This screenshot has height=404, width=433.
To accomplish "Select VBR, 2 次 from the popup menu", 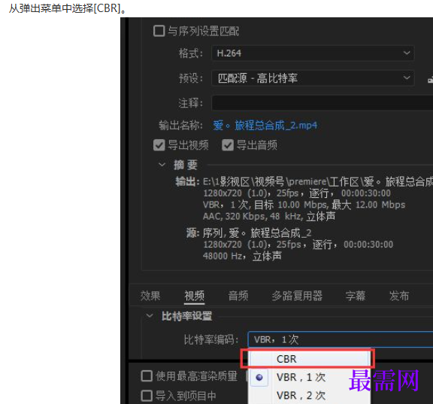I will pos(309,396).
